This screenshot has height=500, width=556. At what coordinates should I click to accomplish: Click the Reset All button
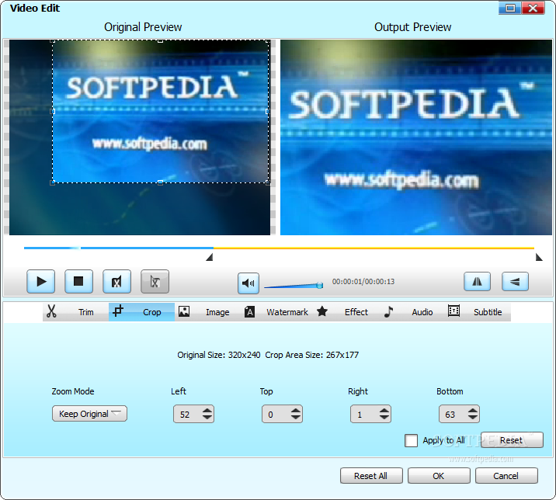[x=371, y=475]
